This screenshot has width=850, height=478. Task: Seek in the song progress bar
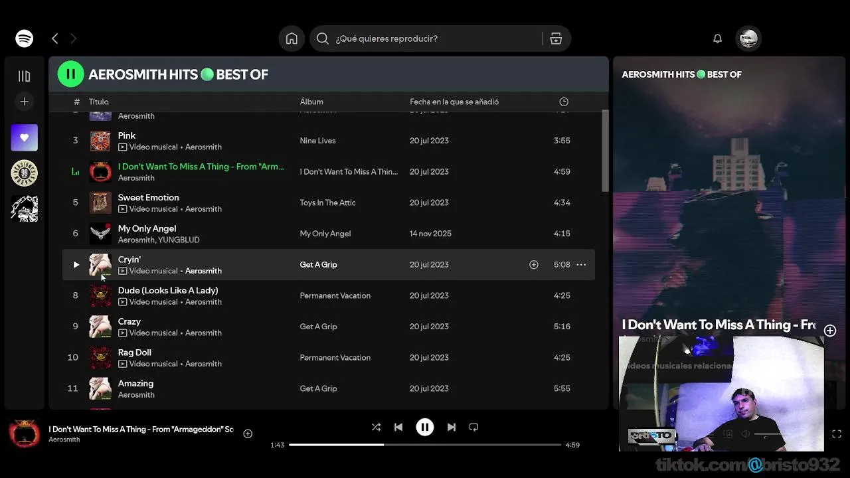pos(425,445)
